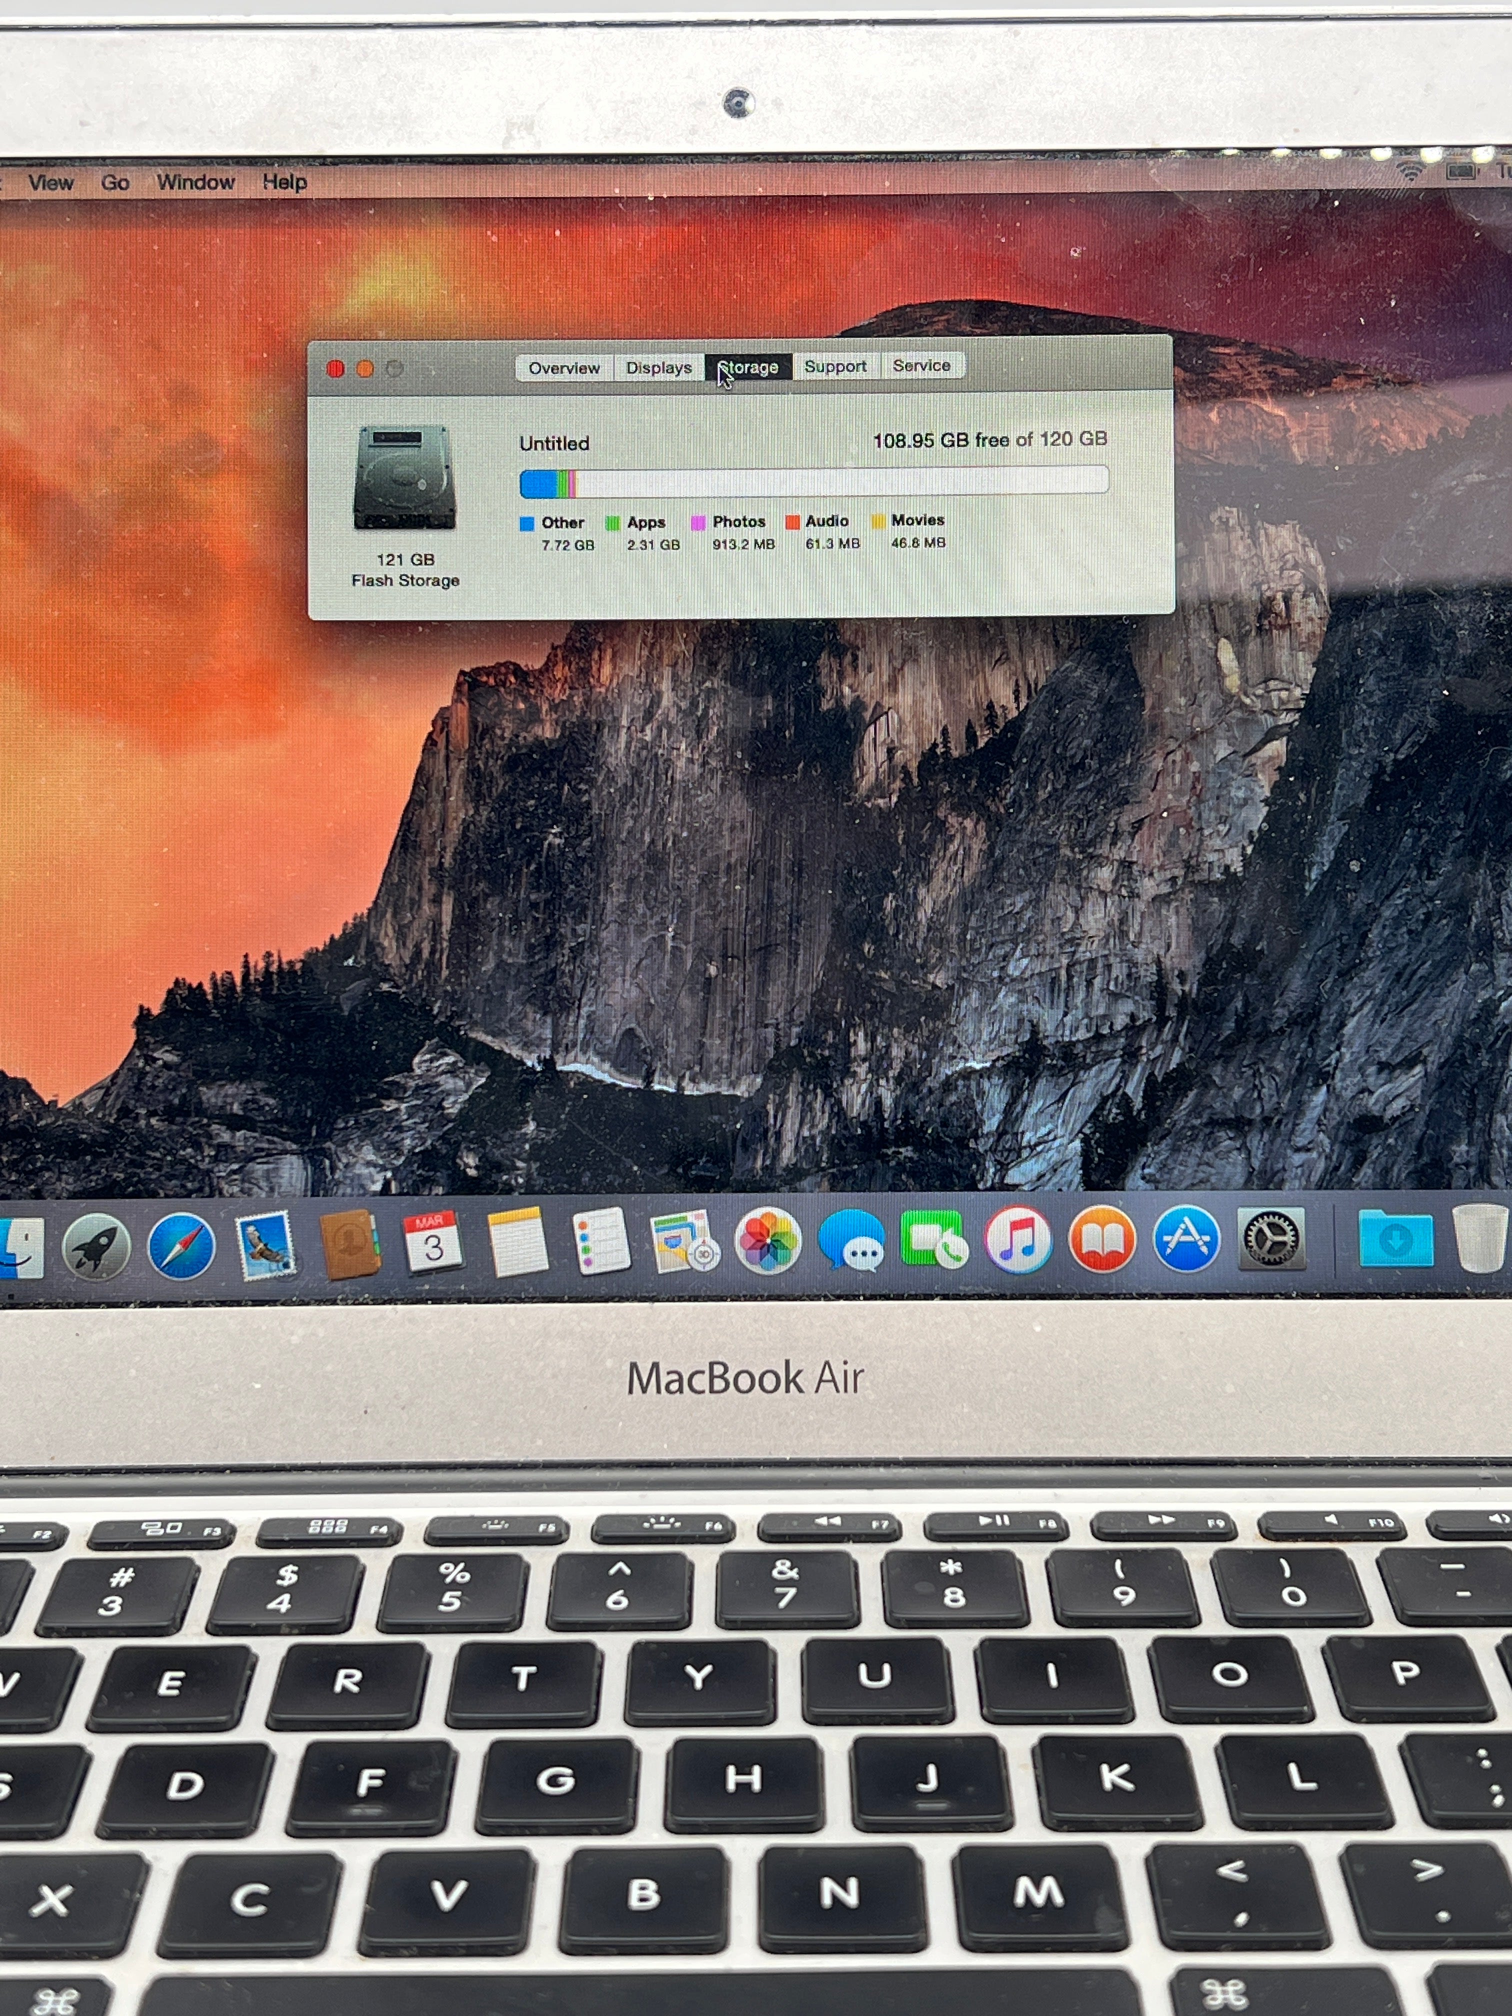Open Messages from the dock
Image resolution: width=1512 pixels, height=2016 pixels.
(x=851, y=1240)
